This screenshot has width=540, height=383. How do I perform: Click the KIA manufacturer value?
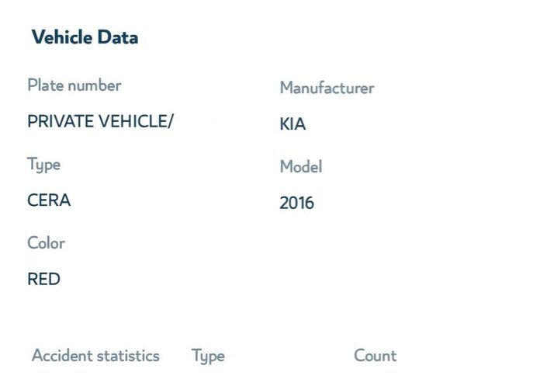click(292, 124)
